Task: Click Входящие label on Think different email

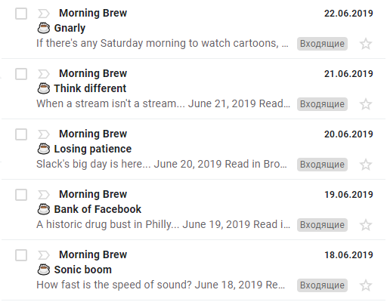Action: point(322,104)
